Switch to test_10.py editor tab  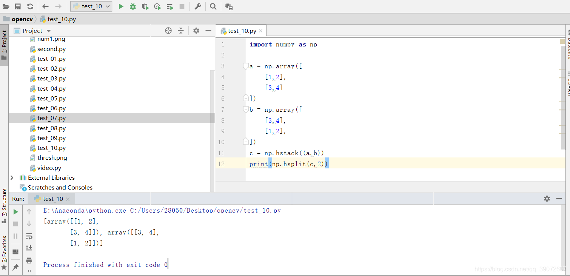(242, 31)
